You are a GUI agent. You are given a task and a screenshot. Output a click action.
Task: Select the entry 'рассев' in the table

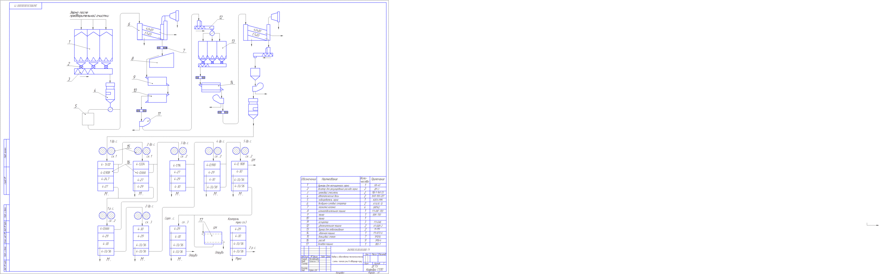322,240
